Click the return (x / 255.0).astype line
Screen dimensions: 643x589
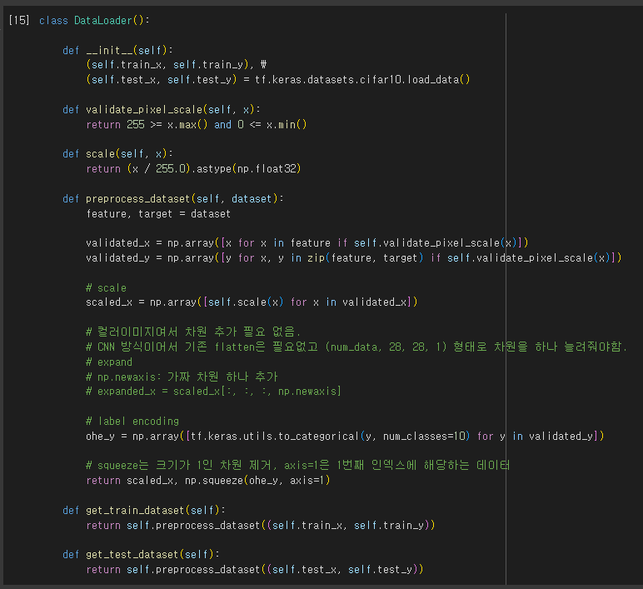click(193, 168)
